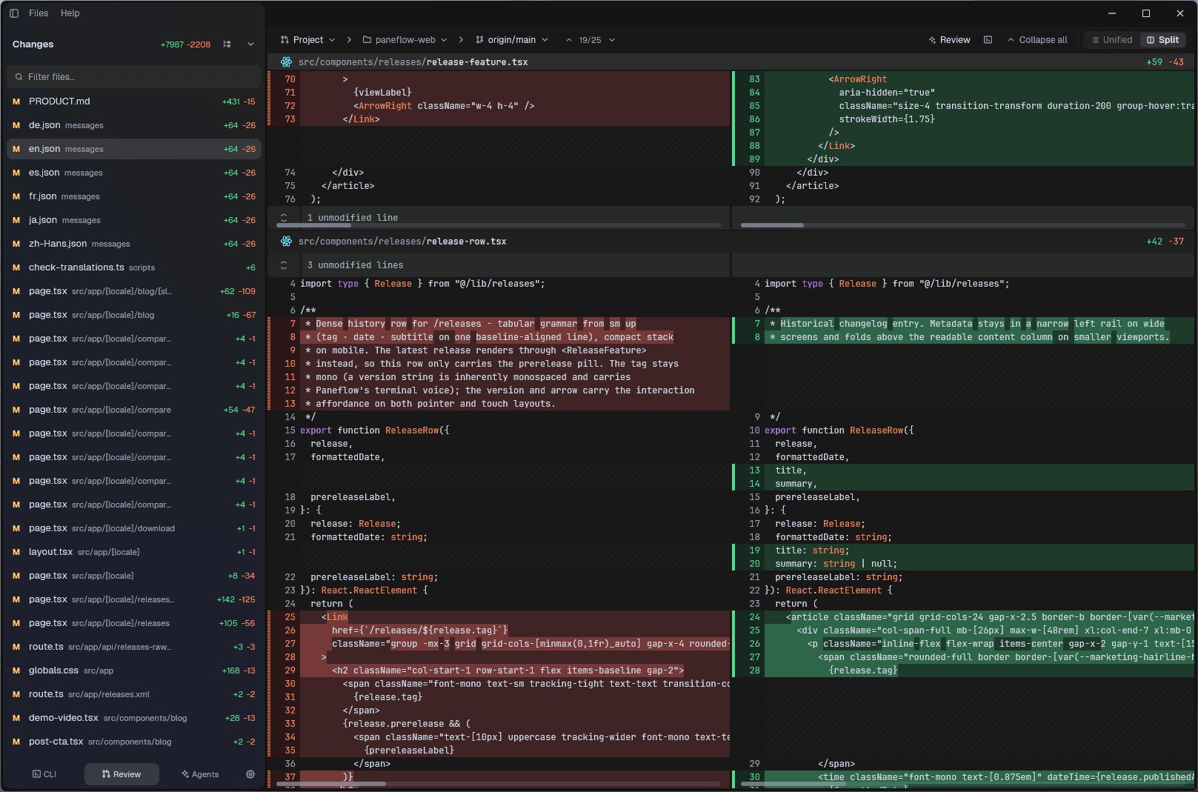Select de.json messages file
This screenshot has width=1198, height=792.
click(x=133, y=125)
